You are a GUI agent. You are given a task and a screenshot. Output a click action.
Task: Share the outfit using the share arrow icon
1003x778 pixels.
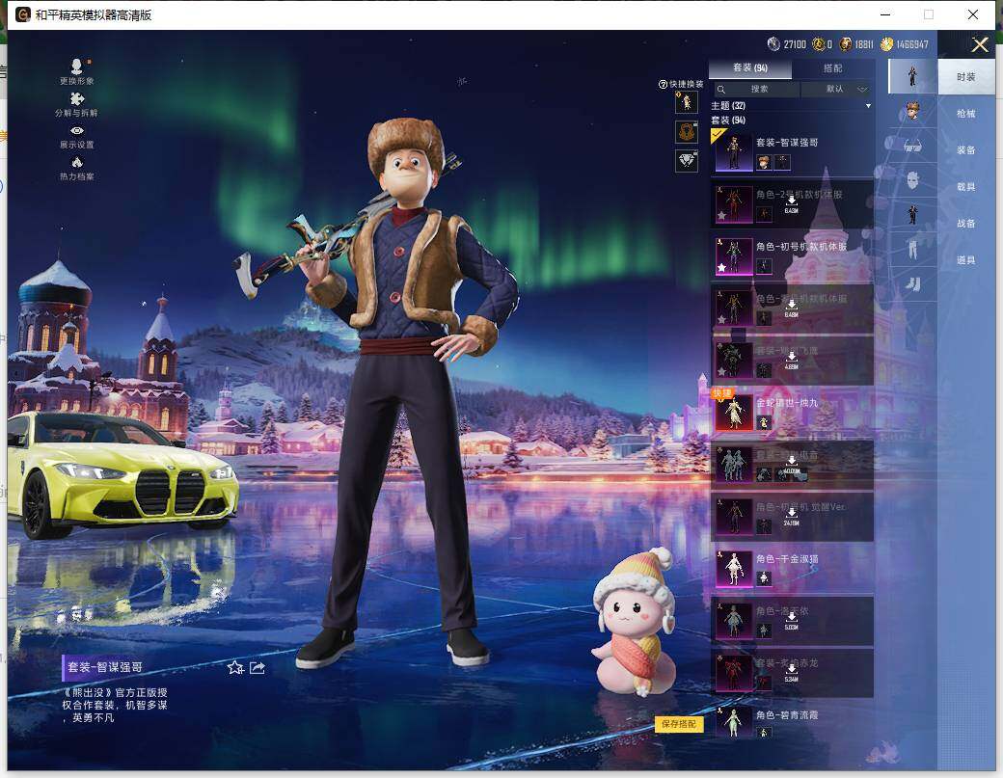258,668
